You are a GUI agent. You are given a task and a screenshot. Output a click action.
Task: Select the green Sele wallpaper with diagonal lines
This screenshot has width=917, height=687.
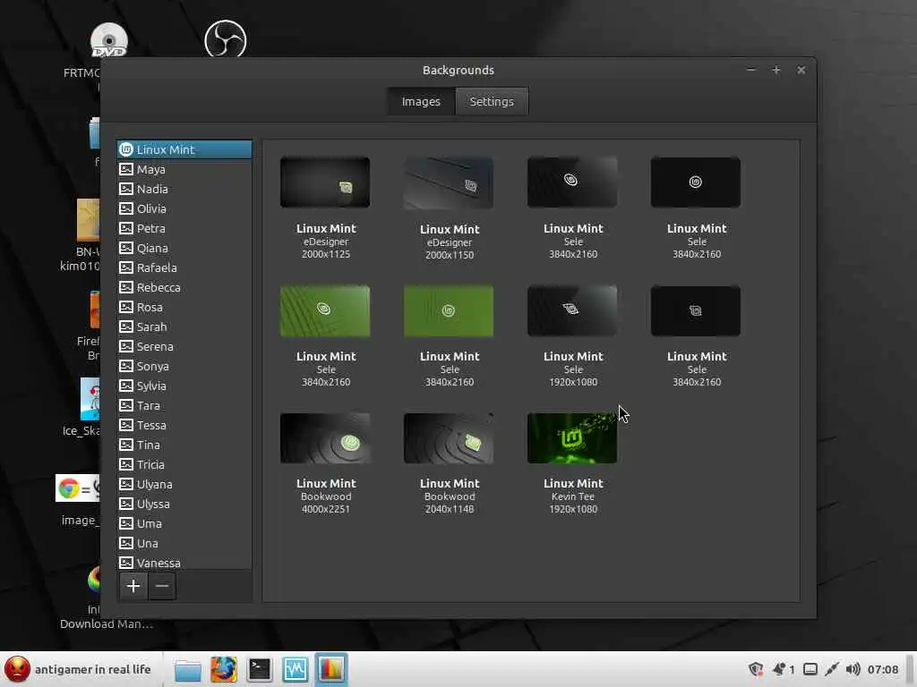(x=325, y=310)
